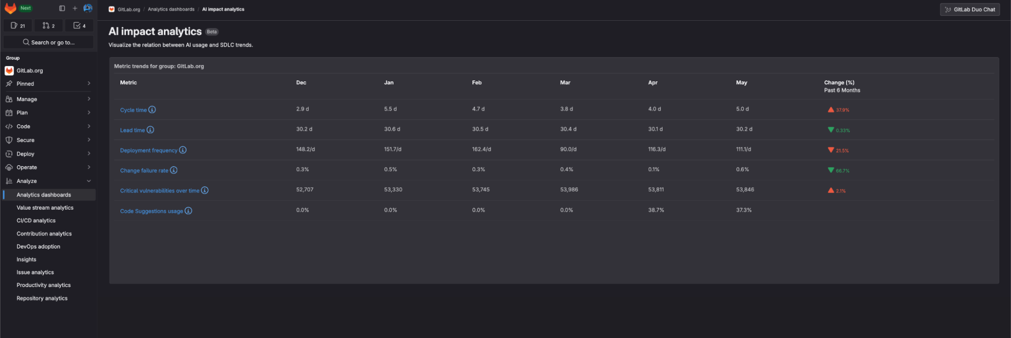1011x338 pixels.
Task: Open Lead time metric link
Action: coord(132,130)
